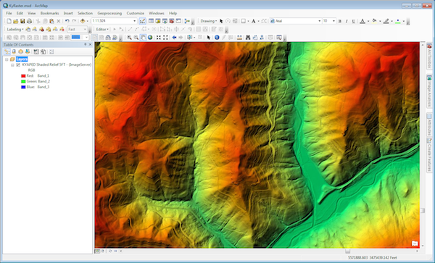This screenshot has width=435, height=263.
Task: Open the File menu
Action: point(9,13)
